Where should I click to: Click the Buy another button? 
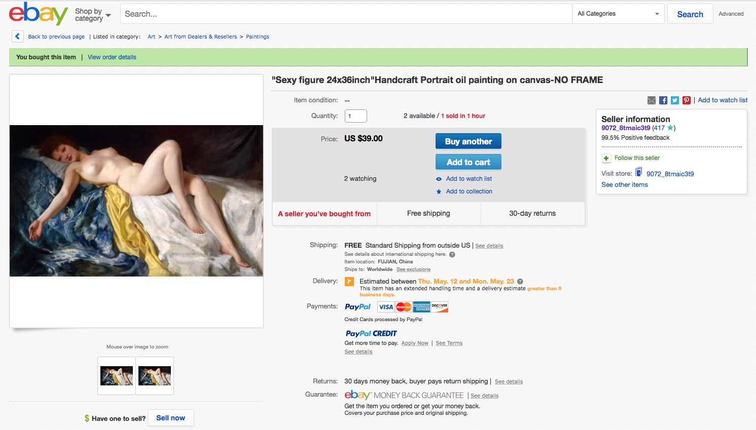tap(468, 141)
